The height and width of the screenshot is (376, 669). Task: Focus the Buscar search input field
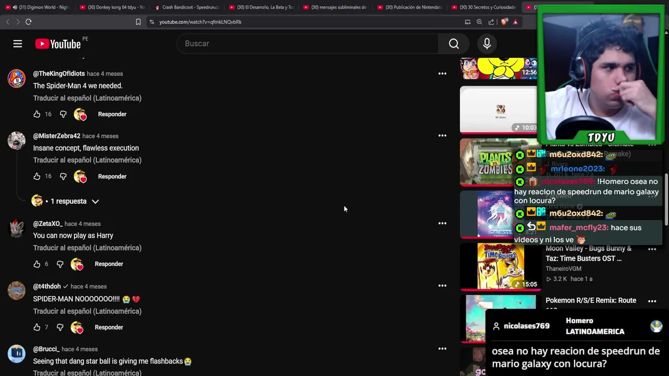coord(308,44)
